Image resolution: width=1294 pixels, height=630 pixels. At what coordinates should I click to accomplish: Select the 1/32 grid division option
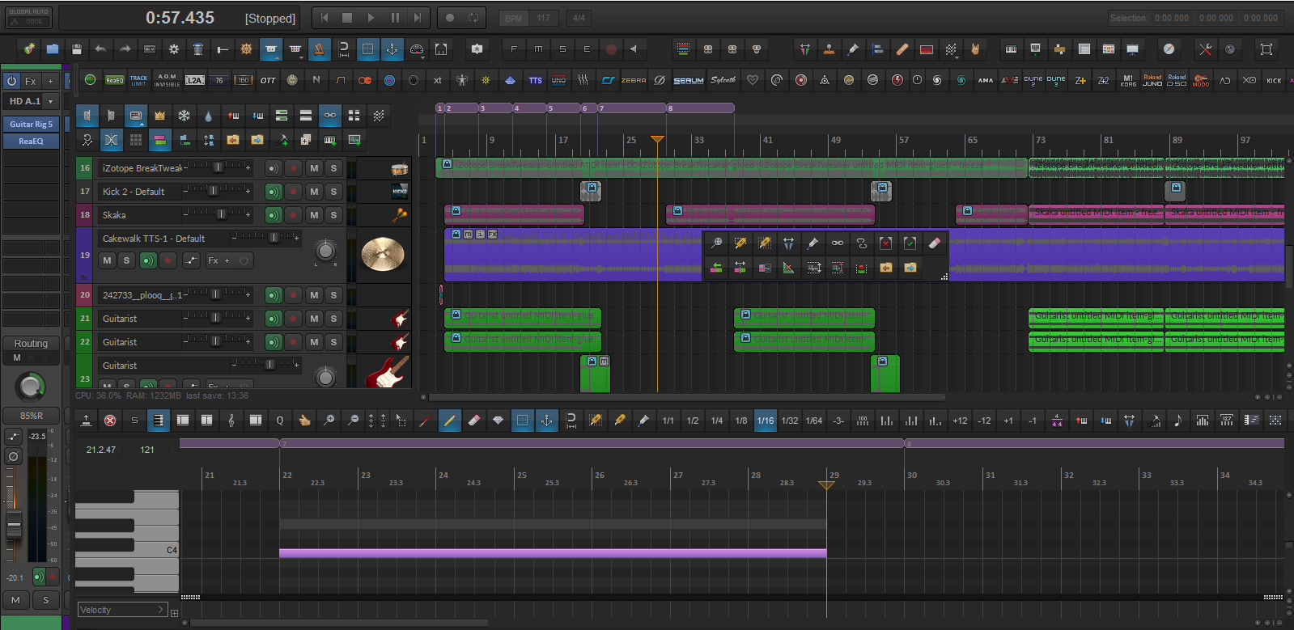[790, 421]
